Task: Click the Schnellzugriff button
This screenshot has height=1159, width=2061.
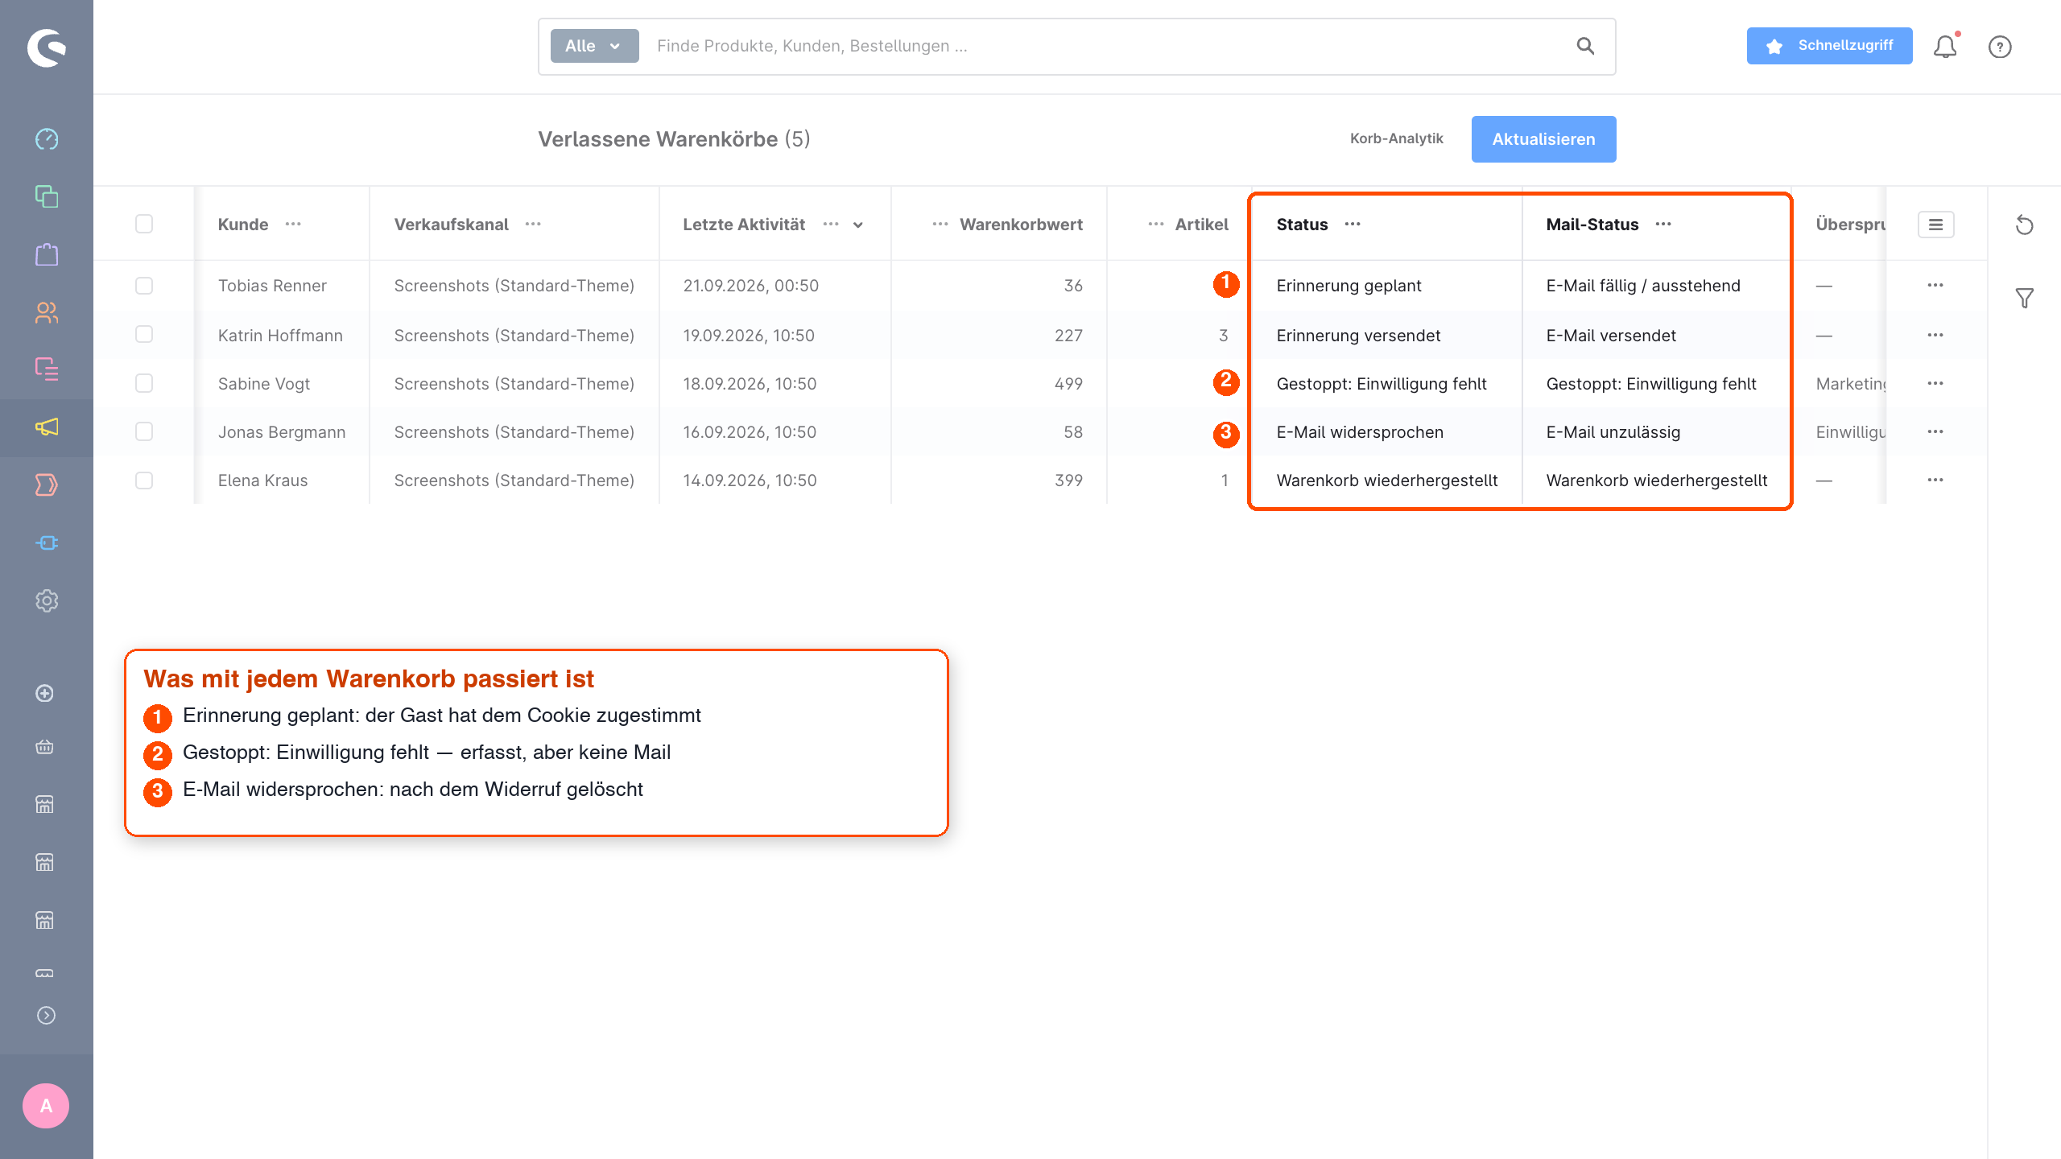Action: 1829,46
